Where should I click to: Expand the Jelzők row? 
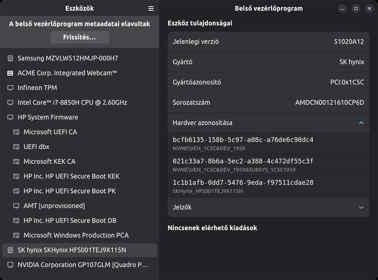pos(361,207)
